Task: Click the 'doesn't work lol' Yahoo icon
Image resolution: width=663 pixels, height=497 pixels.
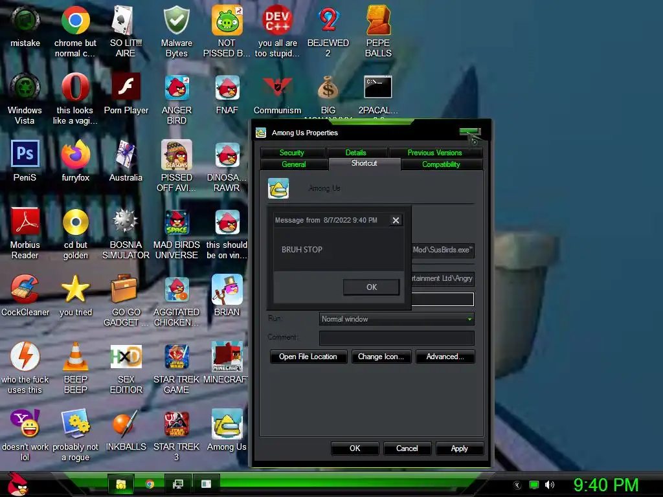Action: pyautogui.click(x=25, y=423)
